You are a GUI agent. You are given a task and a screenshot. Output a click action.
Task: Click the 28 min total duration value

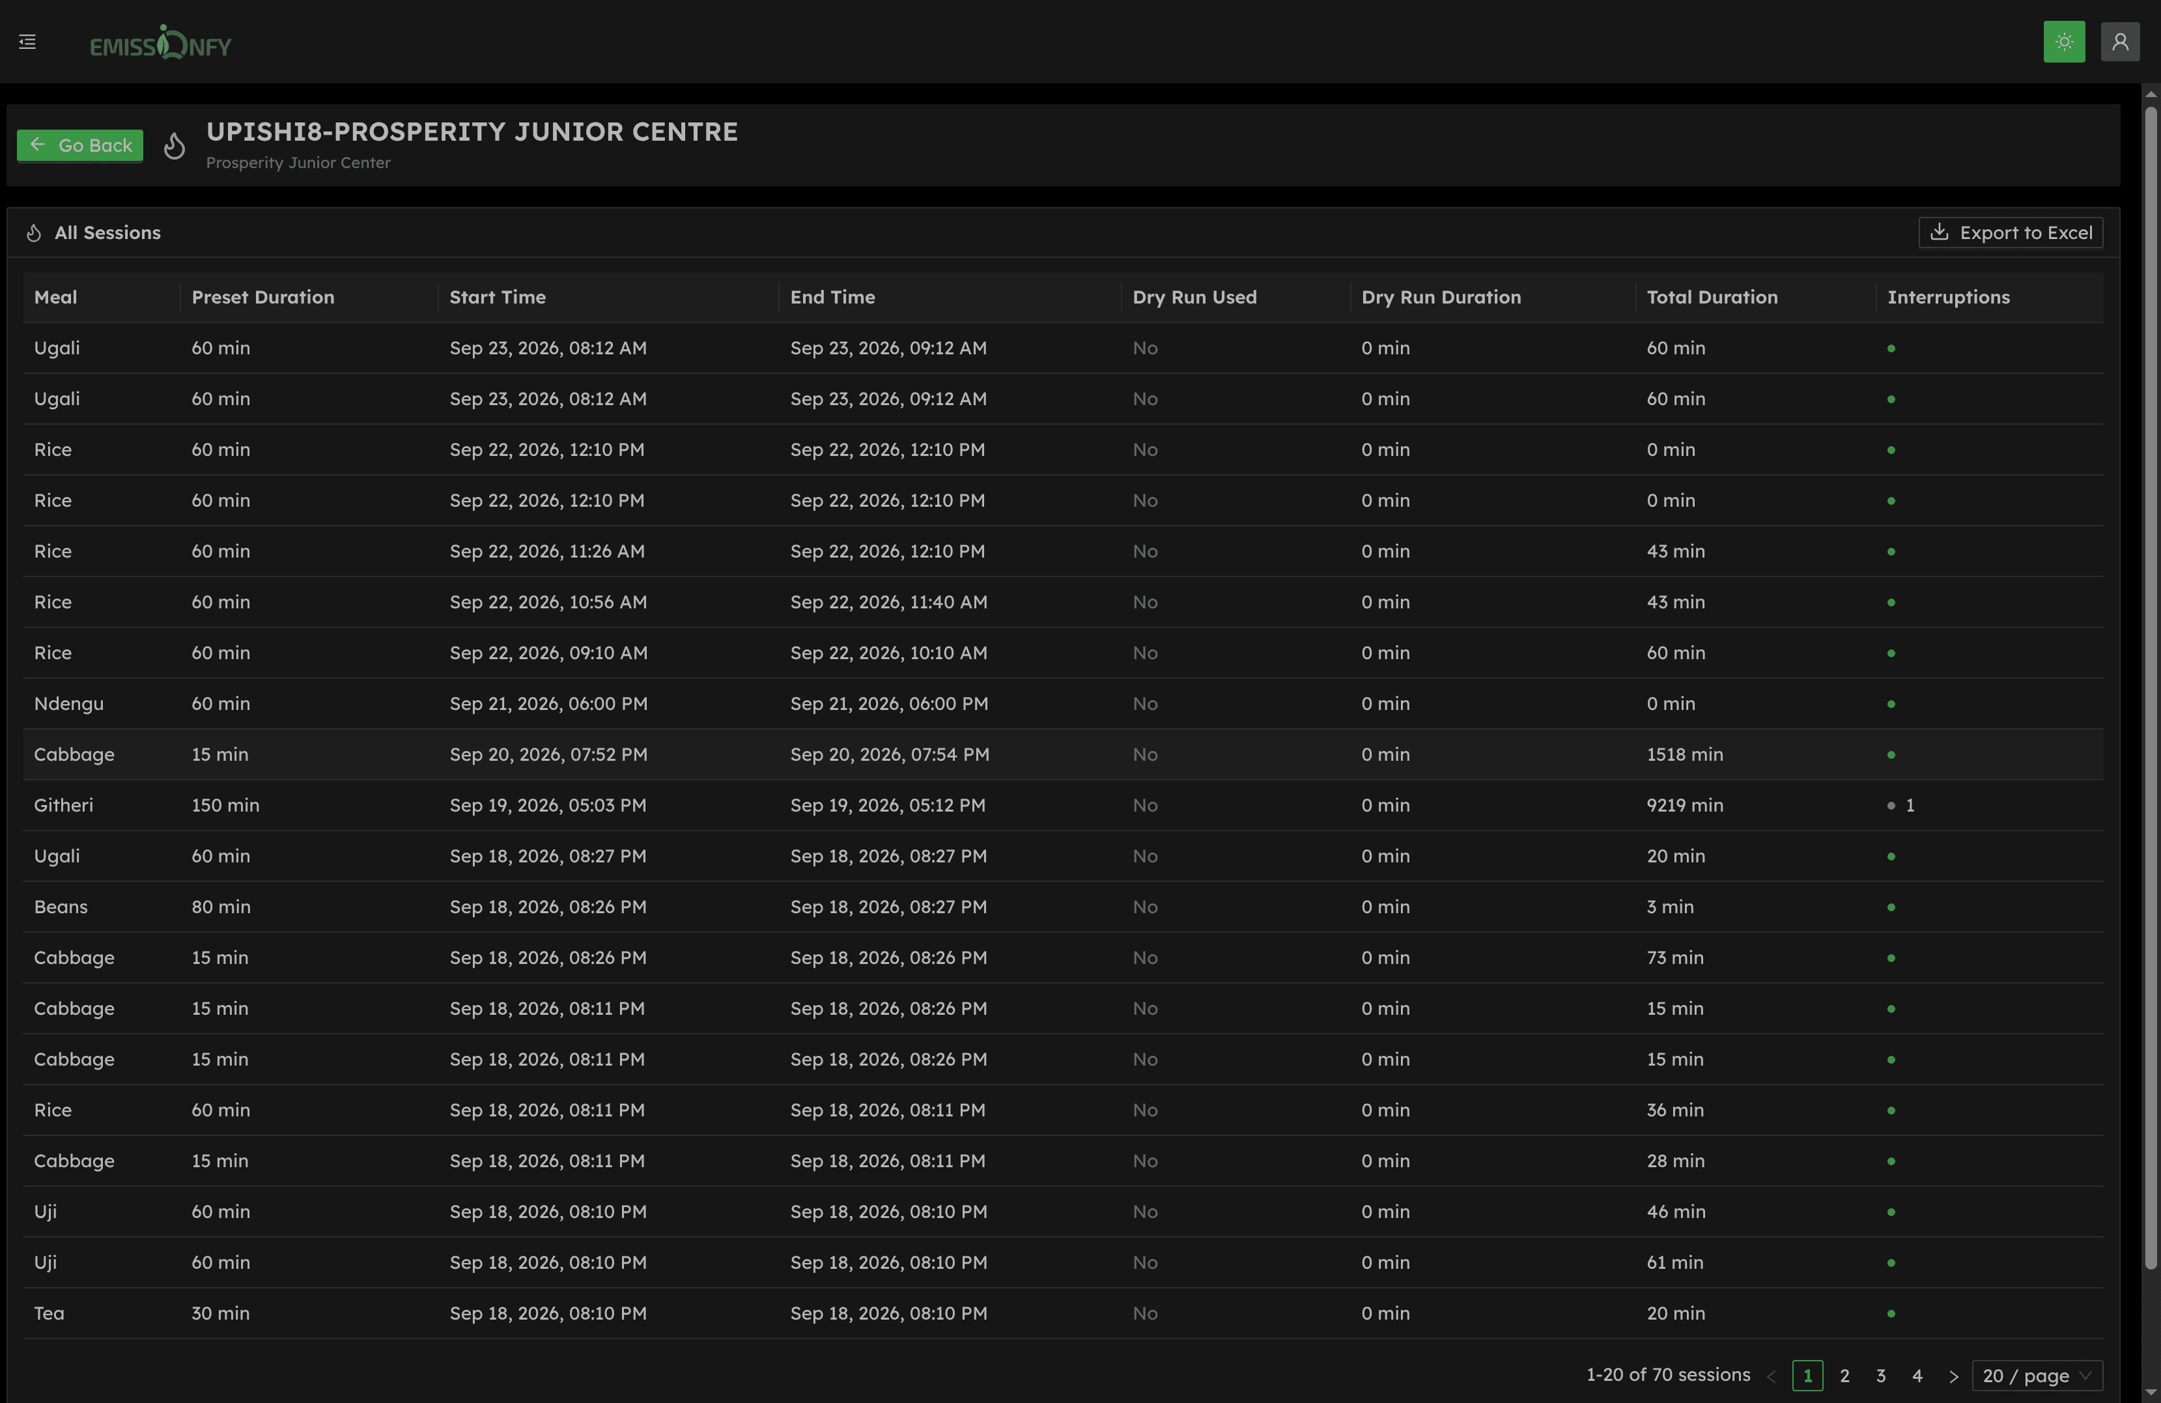(1675, 1161)
